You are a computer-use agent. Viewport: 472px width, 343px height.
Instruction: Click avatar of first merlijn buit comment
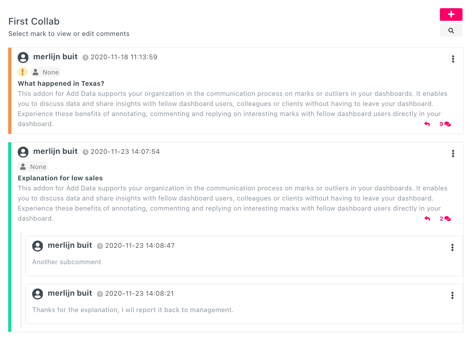point(23,57)
